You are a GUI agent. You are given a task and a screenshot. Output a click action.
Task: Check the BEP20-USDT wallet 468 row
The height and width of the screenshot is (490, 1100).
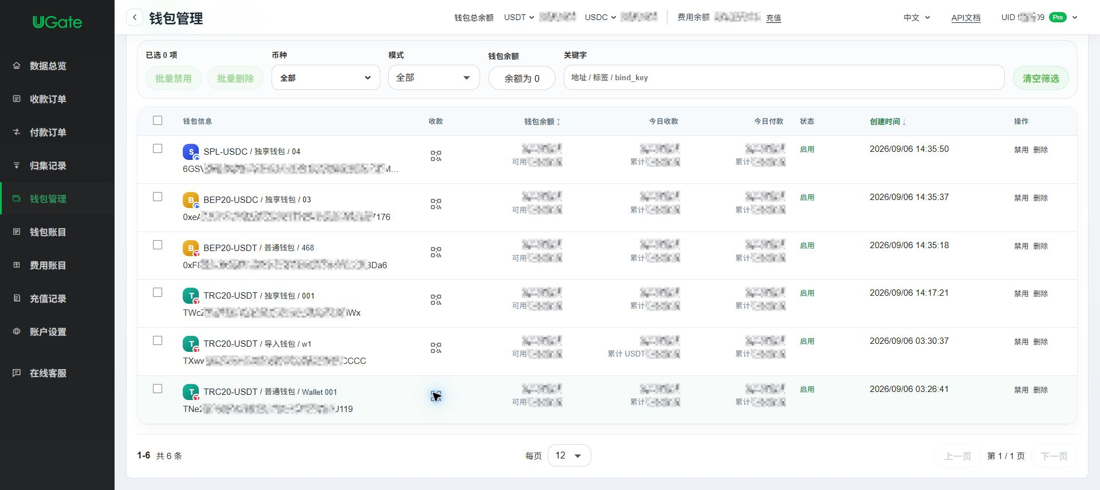pos(158,245)
